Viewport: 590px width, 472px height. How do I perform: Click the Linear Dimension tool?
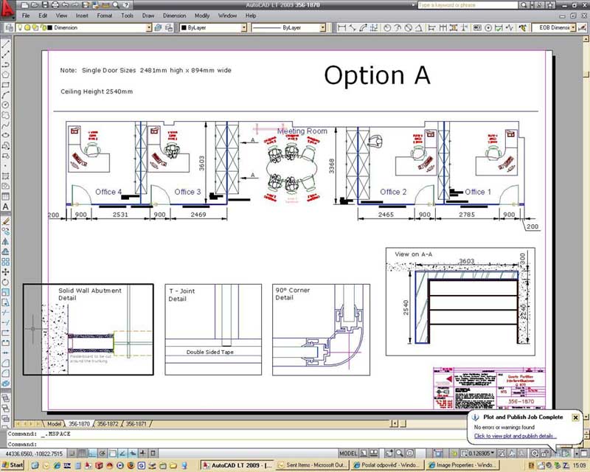point(342,28)
